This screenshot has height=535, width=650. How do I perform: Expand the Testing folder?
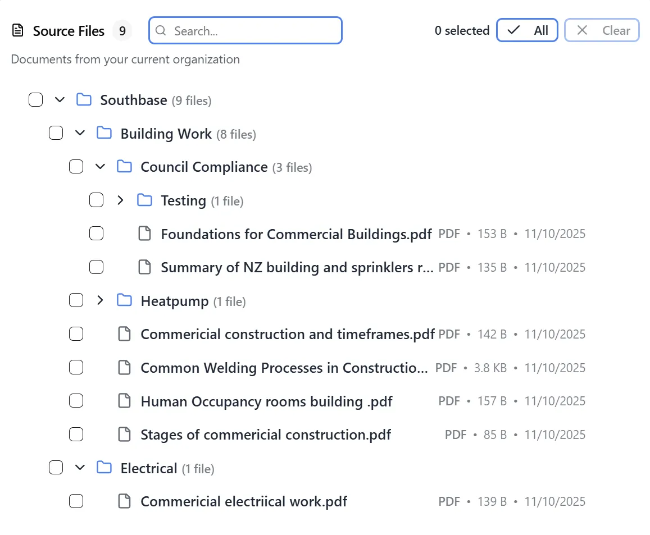click(120, 200)
